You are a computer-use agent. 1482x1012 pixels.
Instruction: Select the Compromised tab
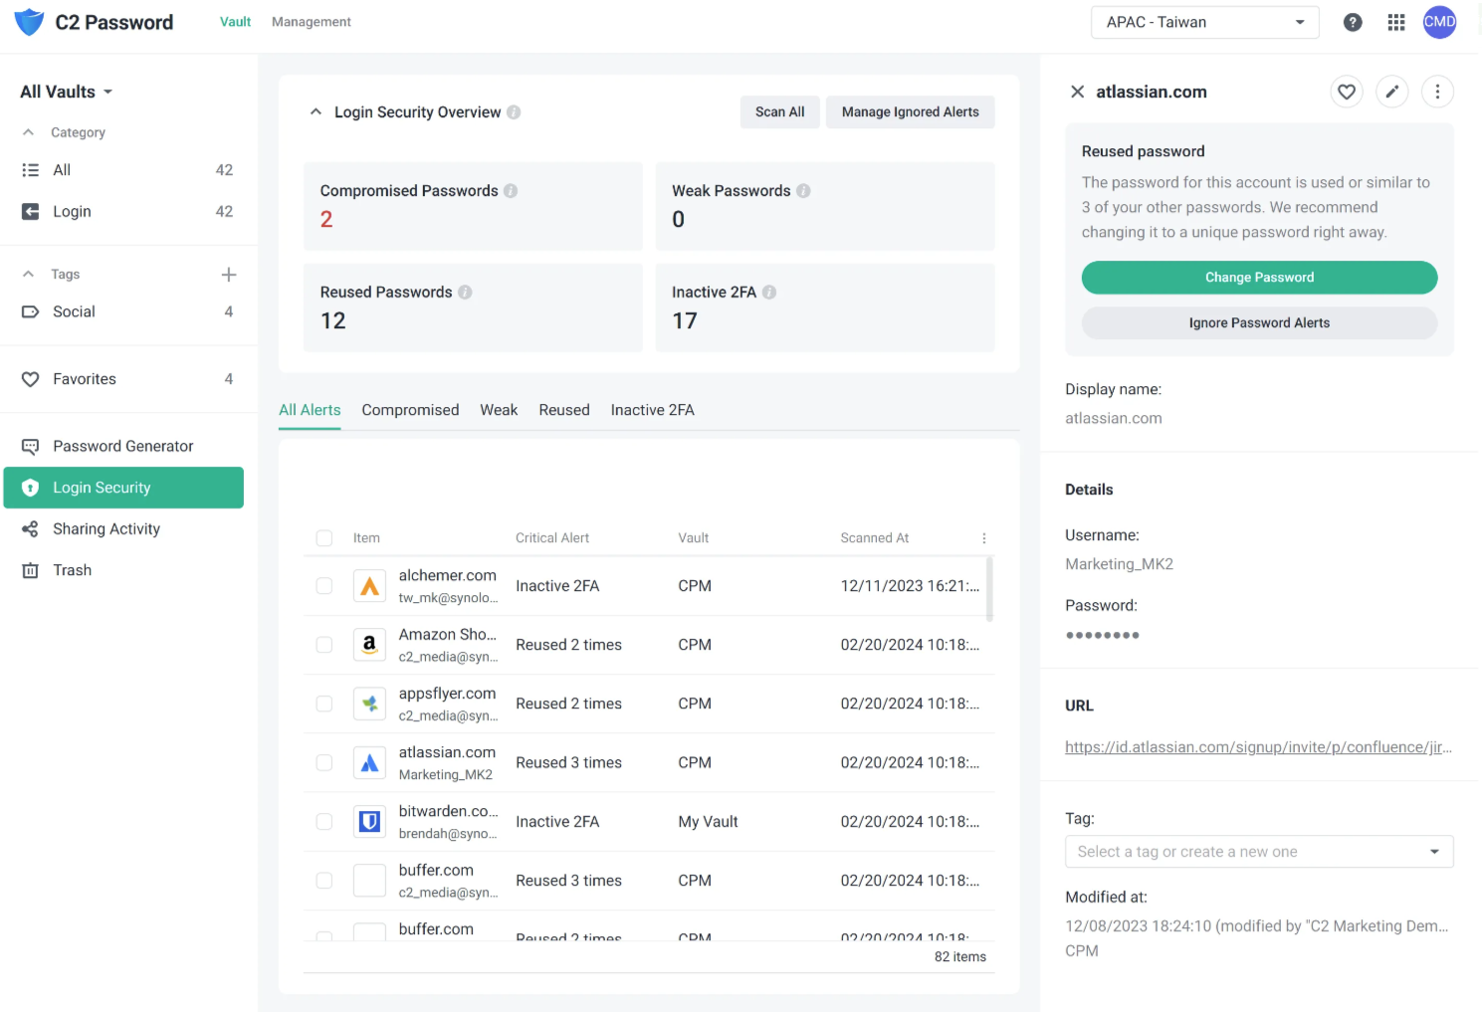[410, 410]
